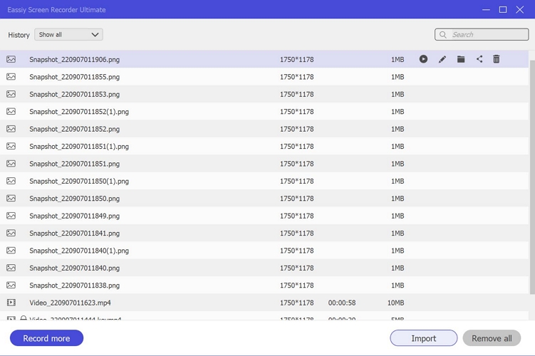
Task: Open folder of the selected snapshot
Action: [x=461, y=59]
